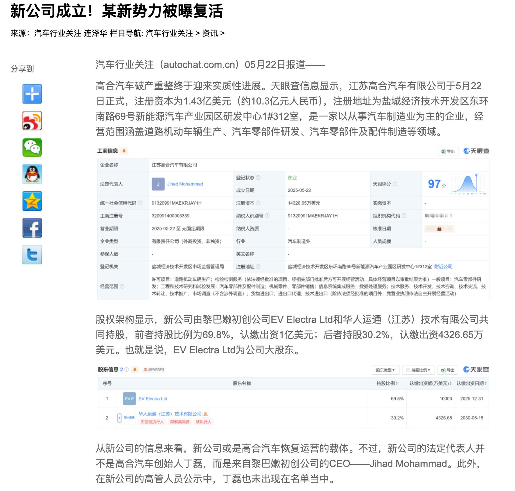The image size is (515, 491).
Task: Click help icon next to 天眼评分
Action: (395, 184)
